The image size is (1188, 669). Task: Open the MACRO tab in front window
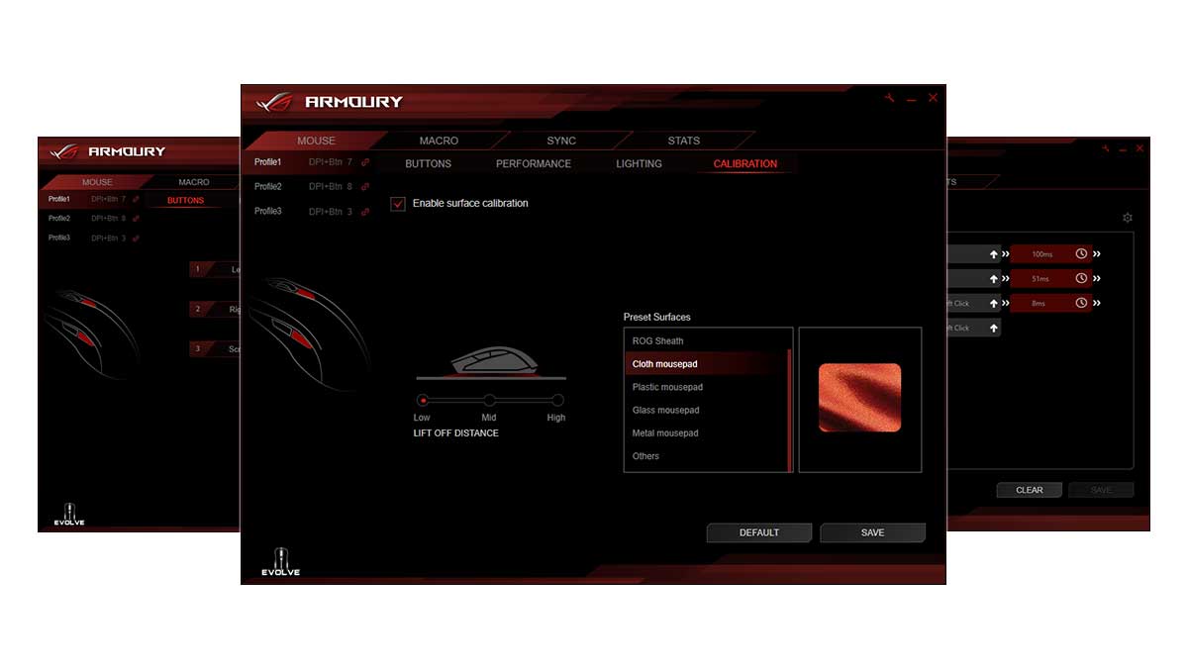pos(439,141)
